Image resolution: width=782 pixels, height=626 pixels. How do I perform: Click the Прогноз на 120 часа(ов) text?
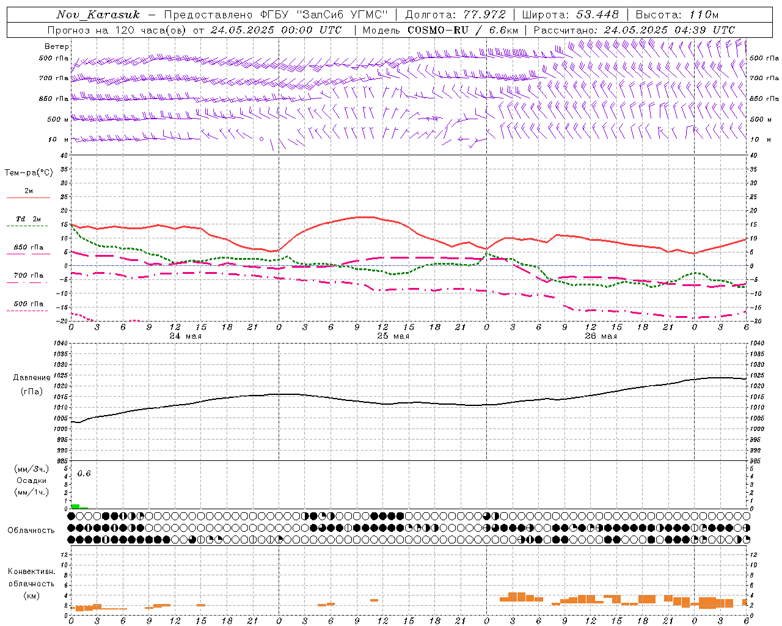[x=117, y=30]
